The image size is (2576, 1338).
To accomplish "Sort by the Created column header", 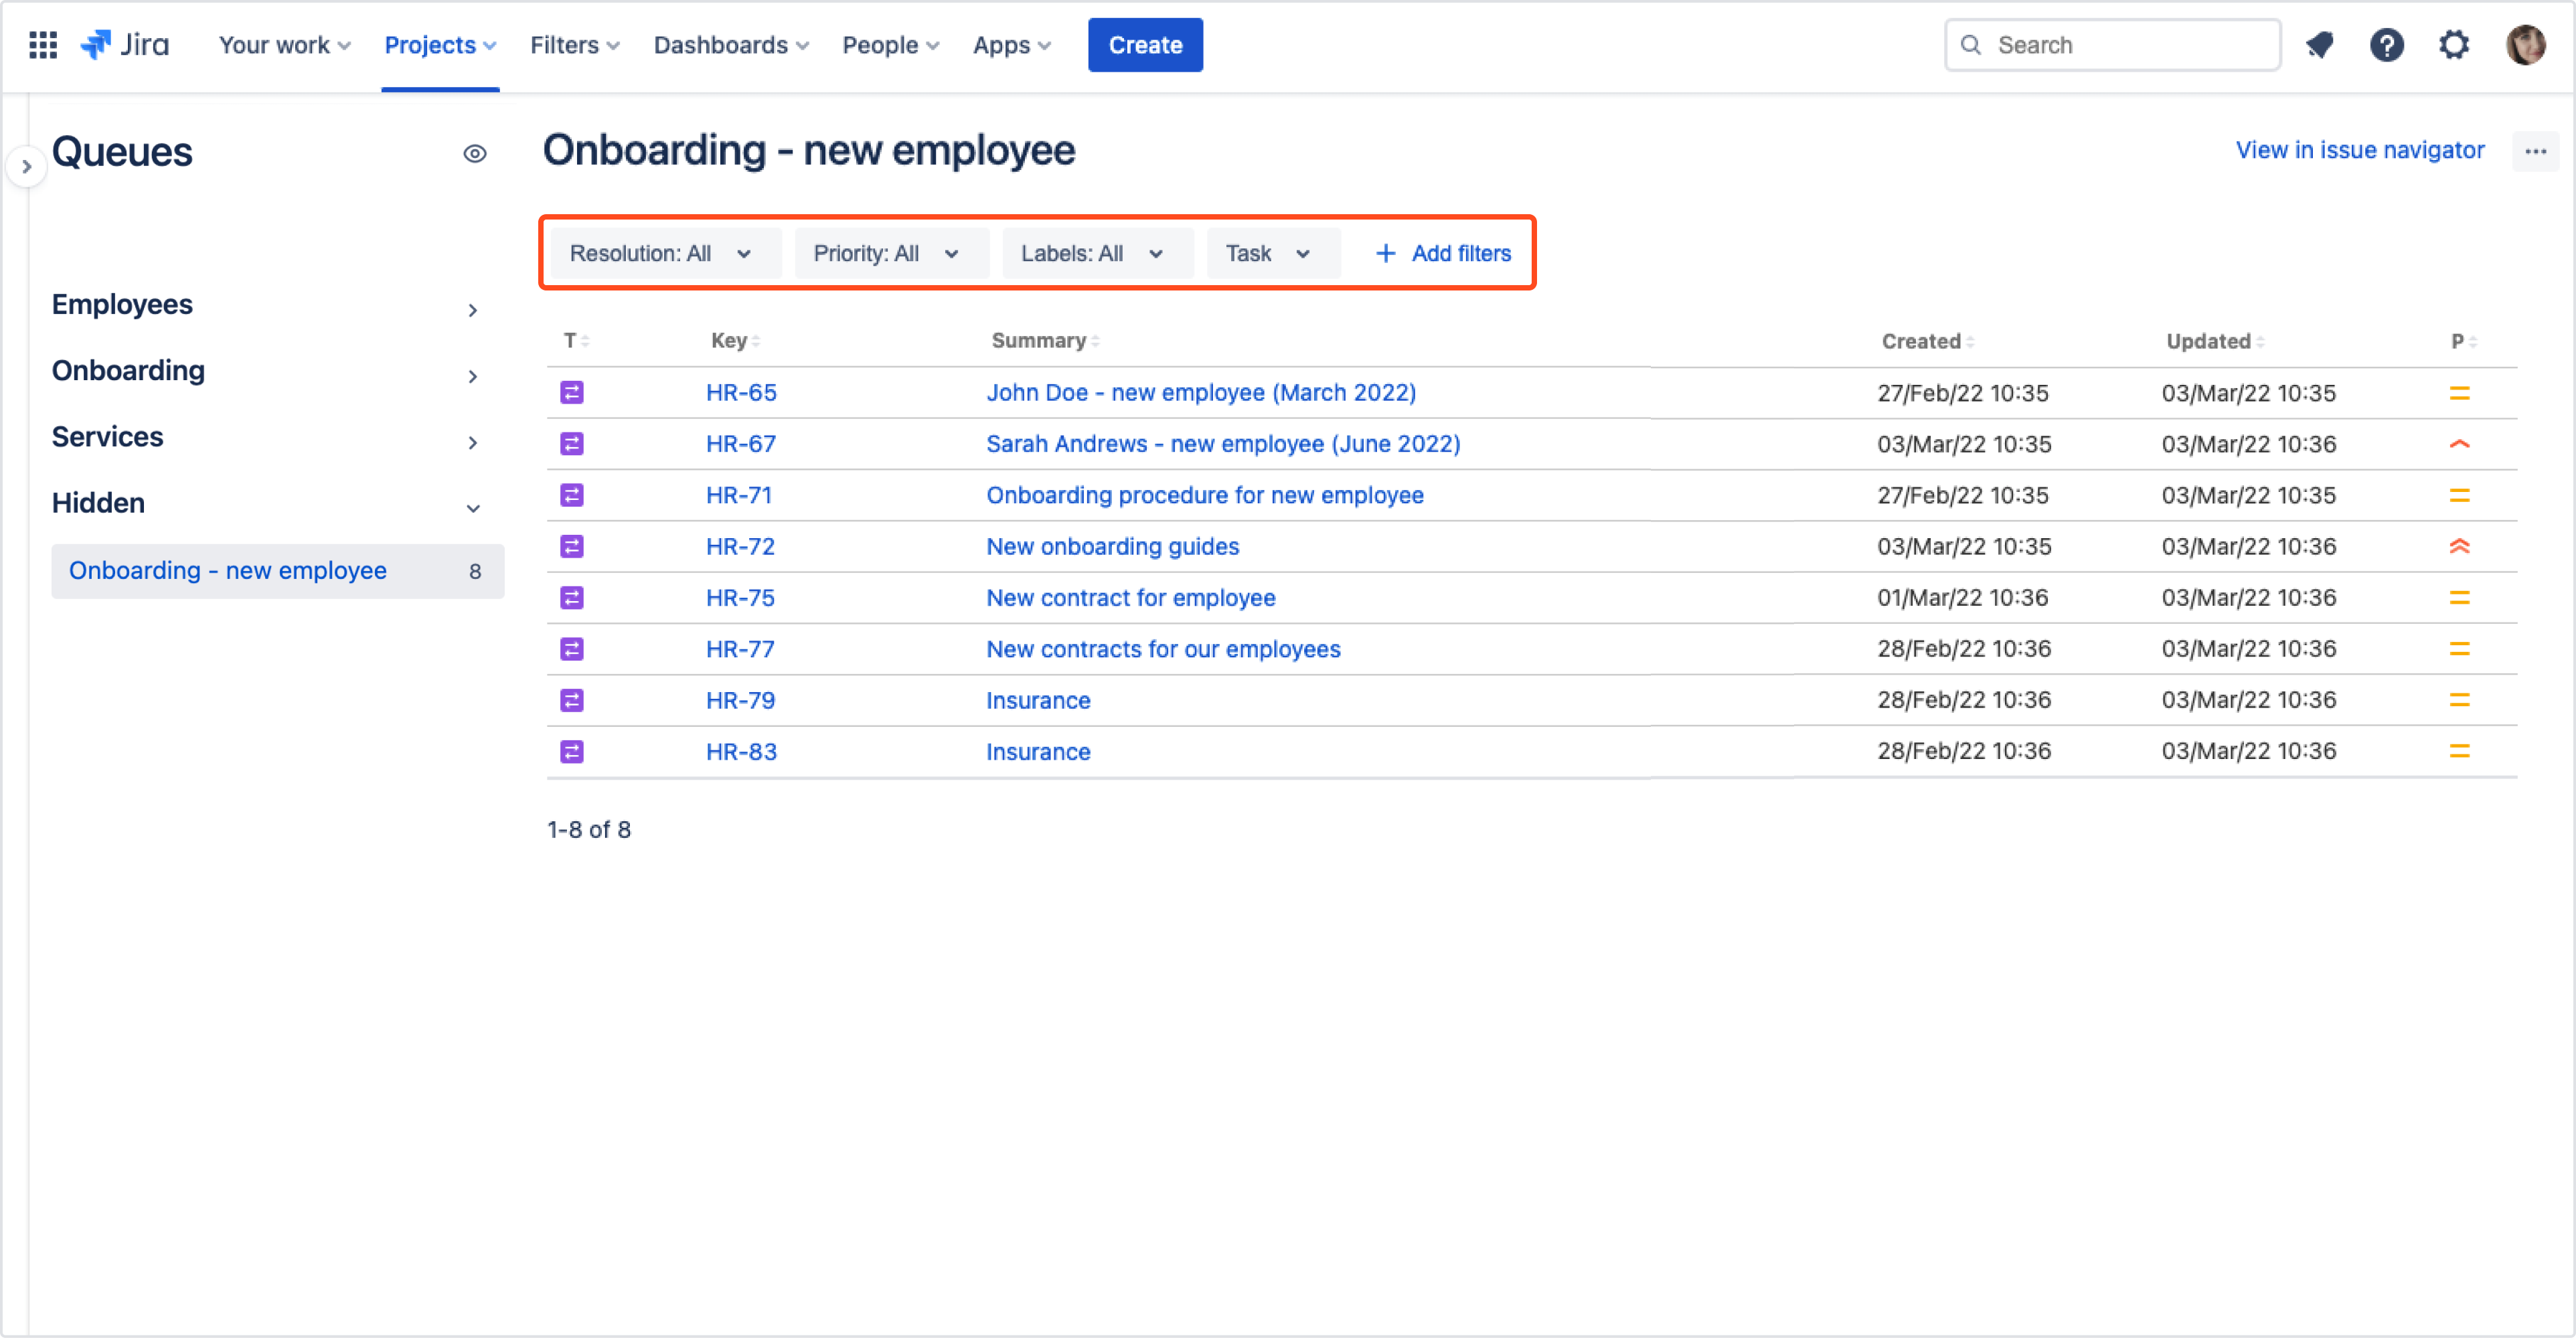I will pos(1927,342).
